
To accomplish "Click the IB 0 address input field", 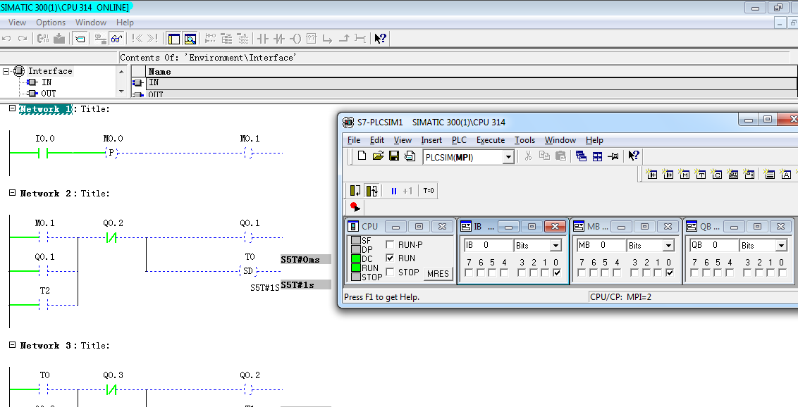I will point(488,246).
